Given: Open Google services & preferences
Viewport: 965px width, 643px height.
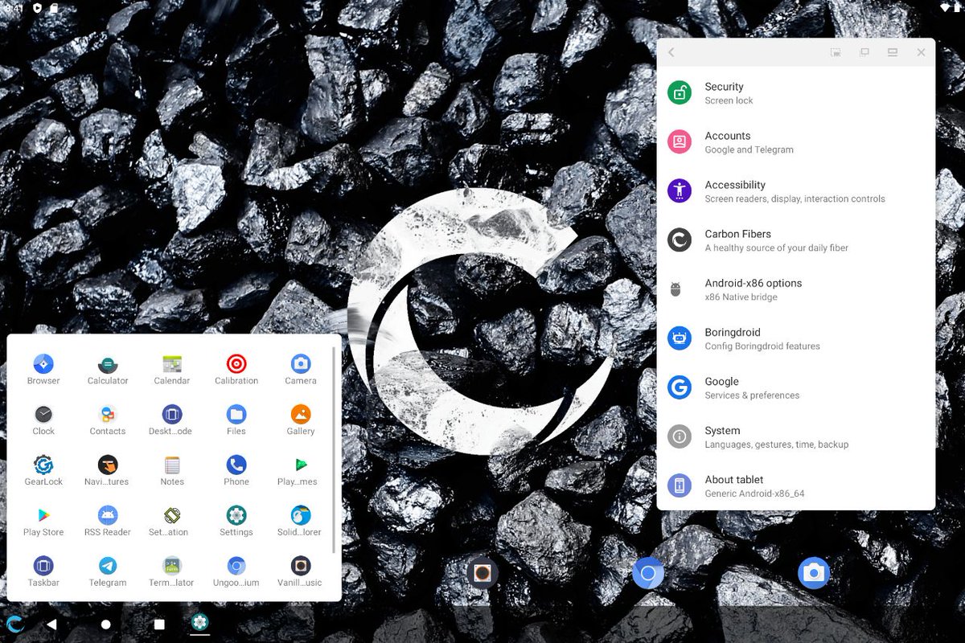Looking at the screenshot, I should coord(796,387).
